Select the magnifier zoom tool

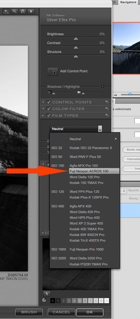(15, 11)
